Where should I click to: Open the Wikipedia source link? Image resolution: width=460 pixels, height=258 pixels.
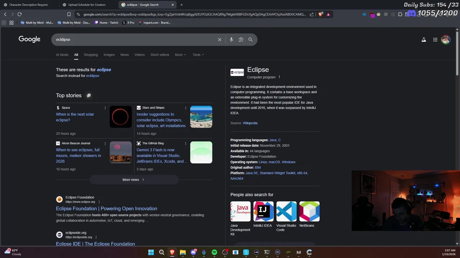click(250, 123)
